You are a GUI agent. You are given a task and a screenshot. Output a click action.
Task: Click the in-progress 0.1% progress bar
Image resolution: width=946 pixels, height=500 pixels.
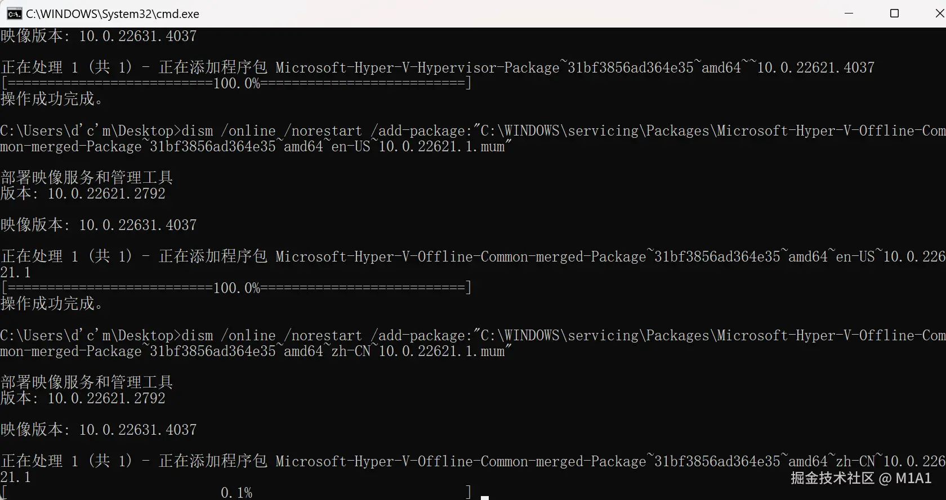[236, 493]
